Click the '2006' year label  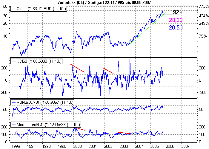click(x=170, y=147)
